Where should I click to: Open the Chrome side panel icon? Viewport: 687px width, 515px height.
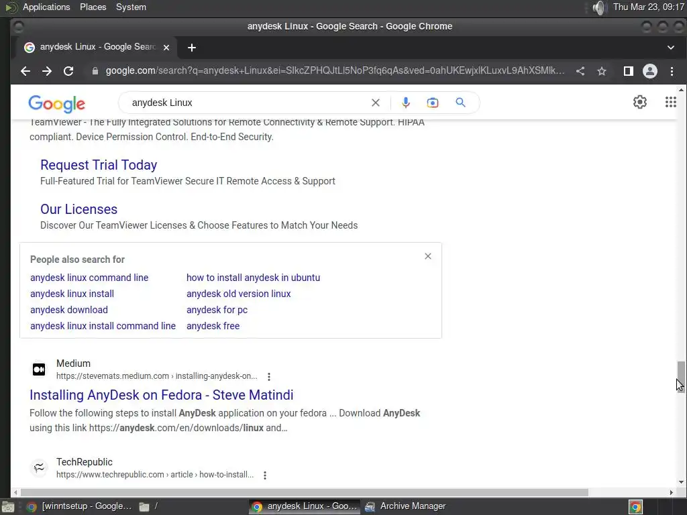click(x=628, y=71)
